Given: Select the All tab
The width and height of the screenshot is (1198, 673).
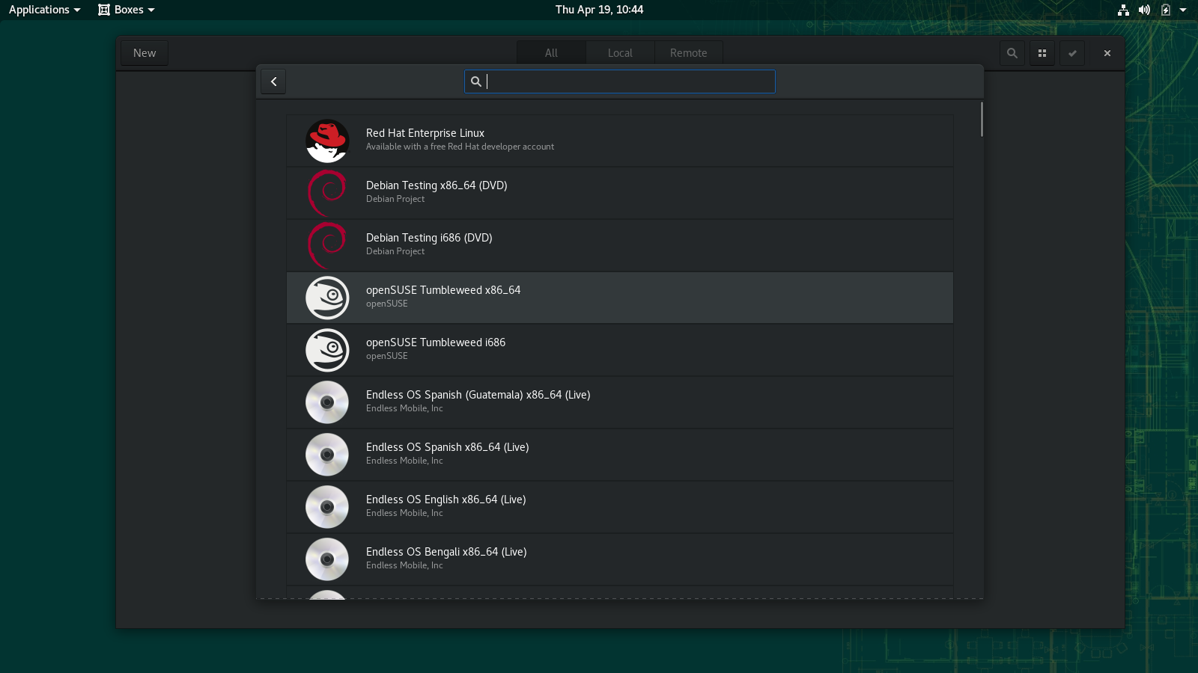Looking at the screenshot, I should (551, 53).
